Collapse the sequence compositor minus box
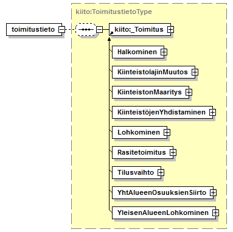233x232 pixels. pos(99,30)
